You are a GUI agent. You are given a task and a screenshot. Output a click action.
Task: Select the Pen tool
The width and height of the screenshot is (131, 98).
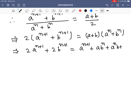(x=20, y=11)
